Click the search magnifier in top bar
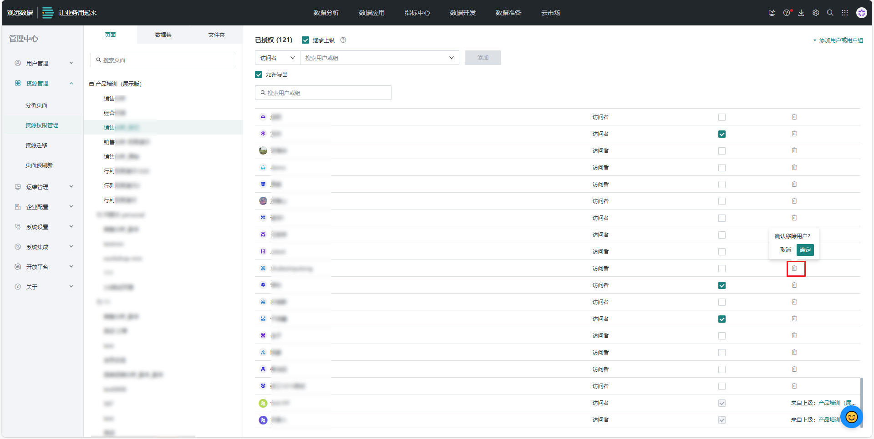Image resolution: width=874 pixels, height=439 pixels. pyautogui.click(x=830, y=13)
